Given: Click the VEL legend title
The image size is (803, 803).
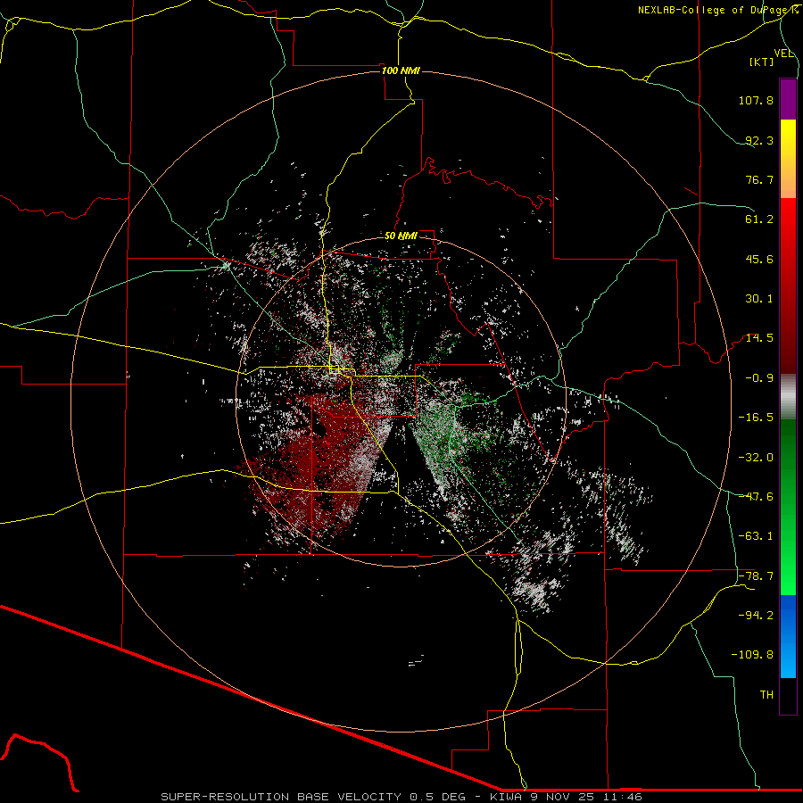Looking at the screenshot, I should click(783, 54).
